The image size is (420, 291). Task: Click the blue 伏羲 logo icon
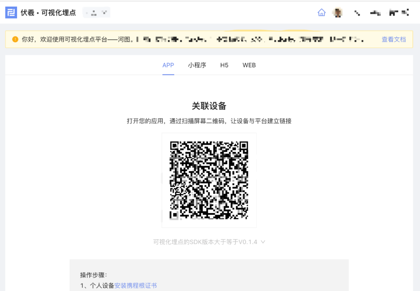click(11, 12)
